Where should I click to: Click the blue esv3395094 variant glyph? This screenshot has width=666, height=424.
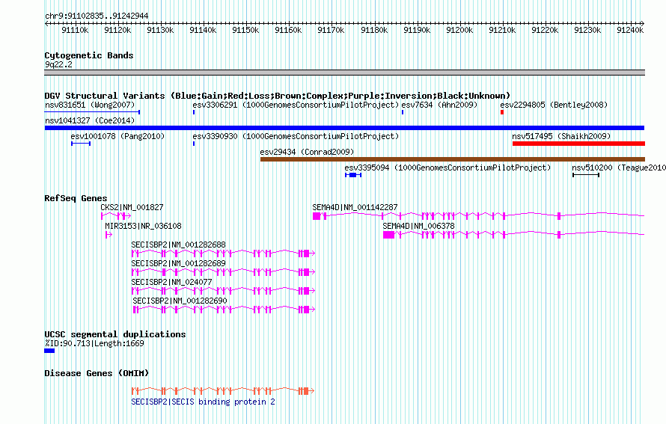(x=353, y=175)
